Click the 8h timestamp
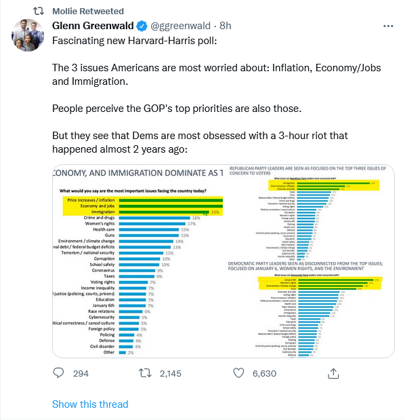Image resolution: width=405 pixels, height=420 pixels. click(225, 26)
